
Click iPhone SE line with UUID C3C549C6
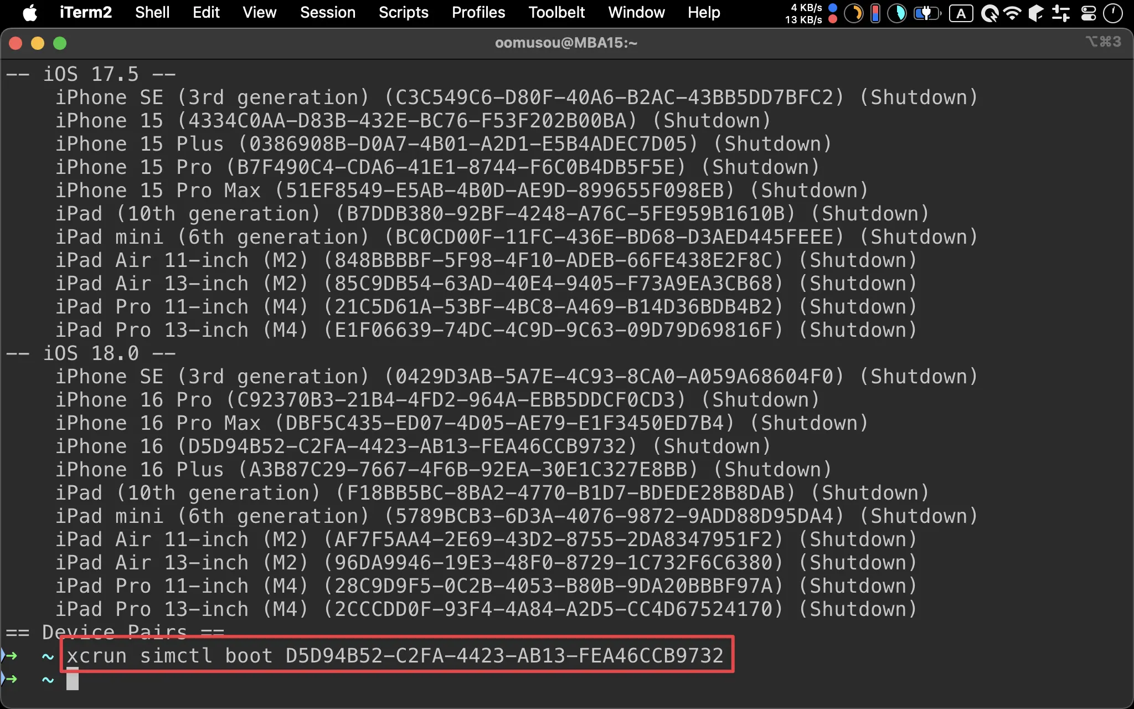click(517, 97)
